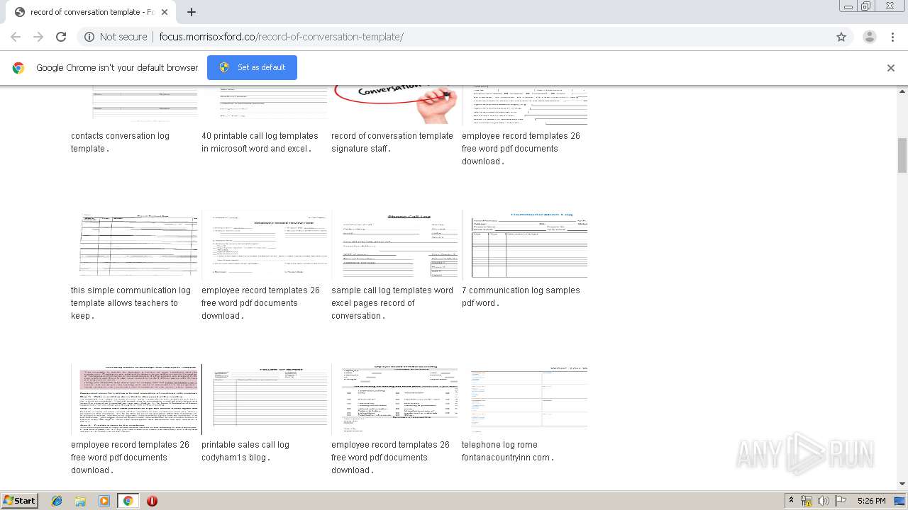Open the network tray icon

(x=807, y=501)
